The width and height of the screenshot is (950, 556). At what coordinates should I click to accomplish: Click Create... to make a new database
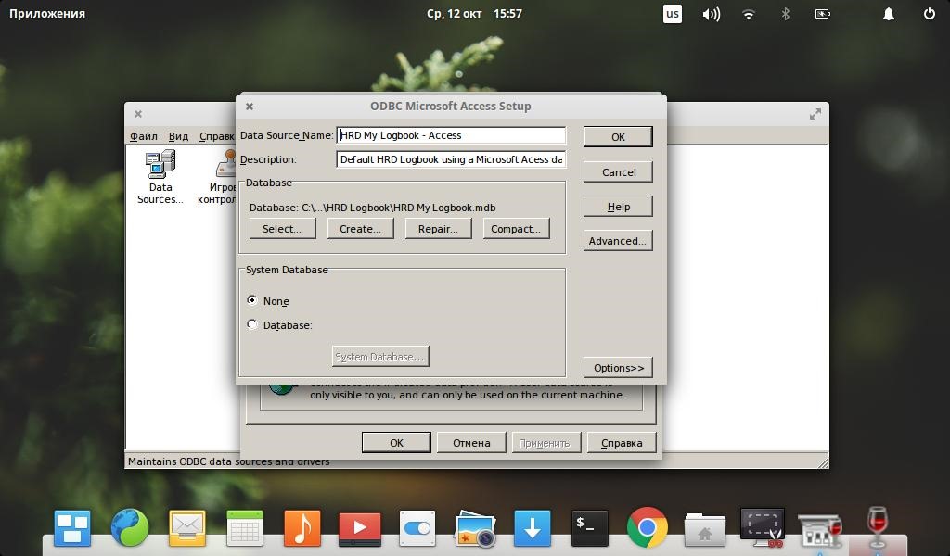click(x=361, y=229)
